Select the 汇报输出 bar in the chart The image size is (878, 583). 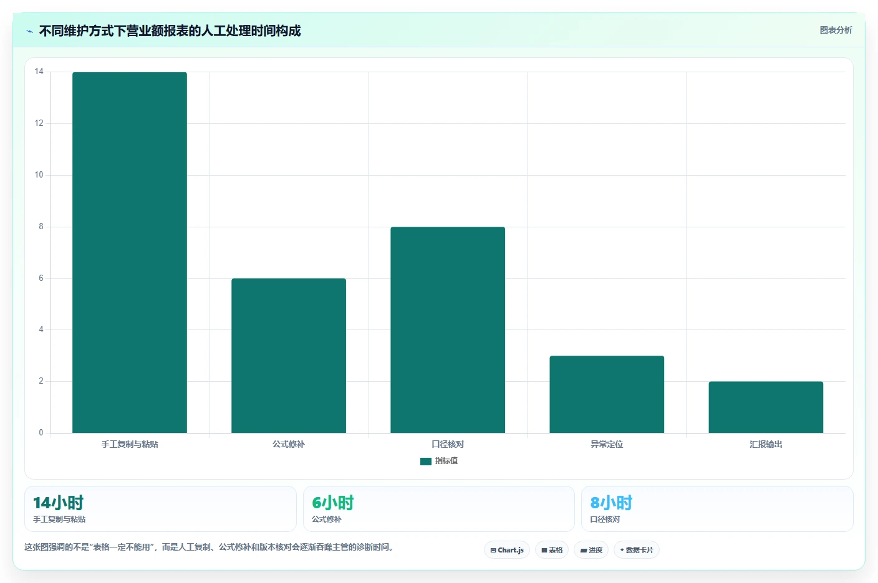tap(766, 407)
